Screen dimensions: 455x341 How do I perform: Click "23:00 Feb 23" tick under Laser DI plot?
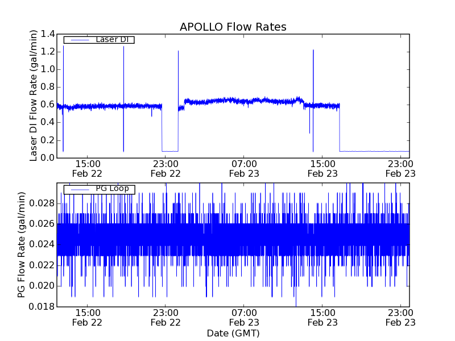(x=400, y=169)
